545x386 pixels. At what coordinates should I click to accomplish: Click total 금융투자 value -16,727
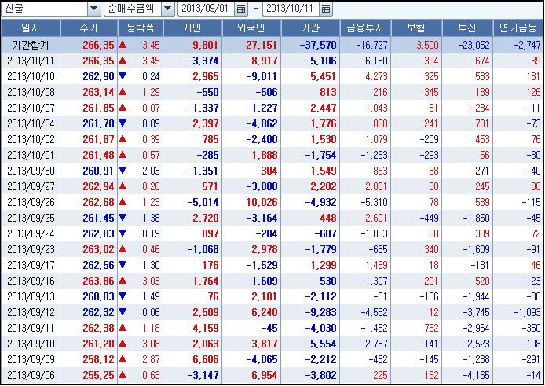pos(372,46)
